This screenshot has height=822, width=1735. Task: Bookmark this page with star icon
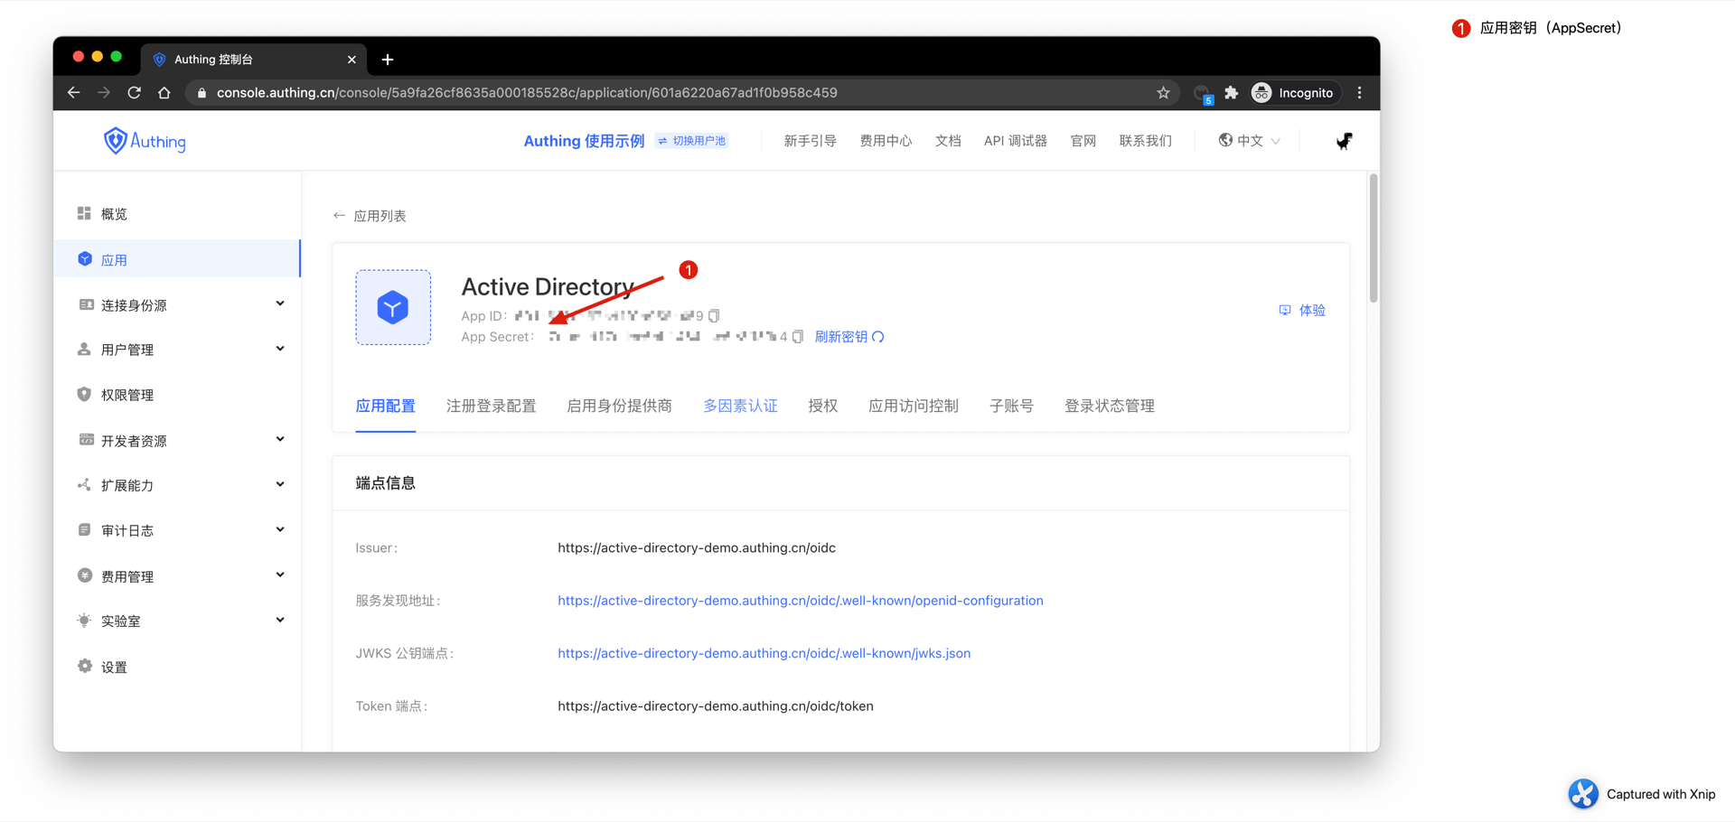pos(1163,93)
